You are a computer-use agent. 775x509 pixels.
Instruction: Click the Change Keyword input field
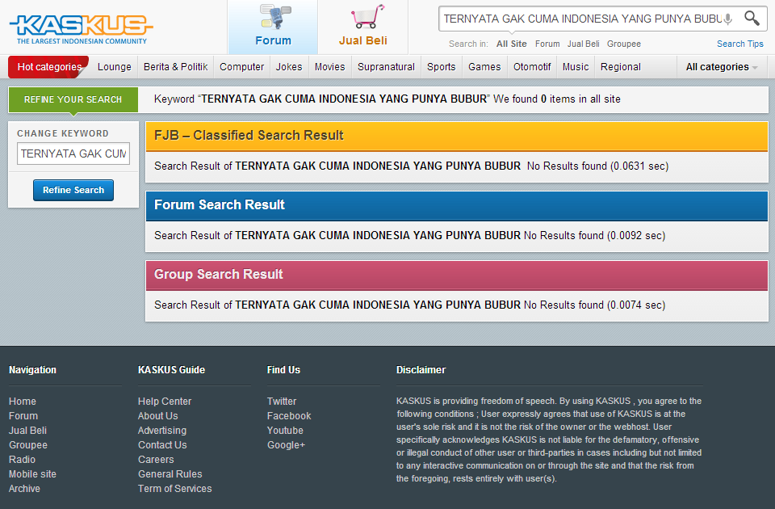tap(73, 154)
